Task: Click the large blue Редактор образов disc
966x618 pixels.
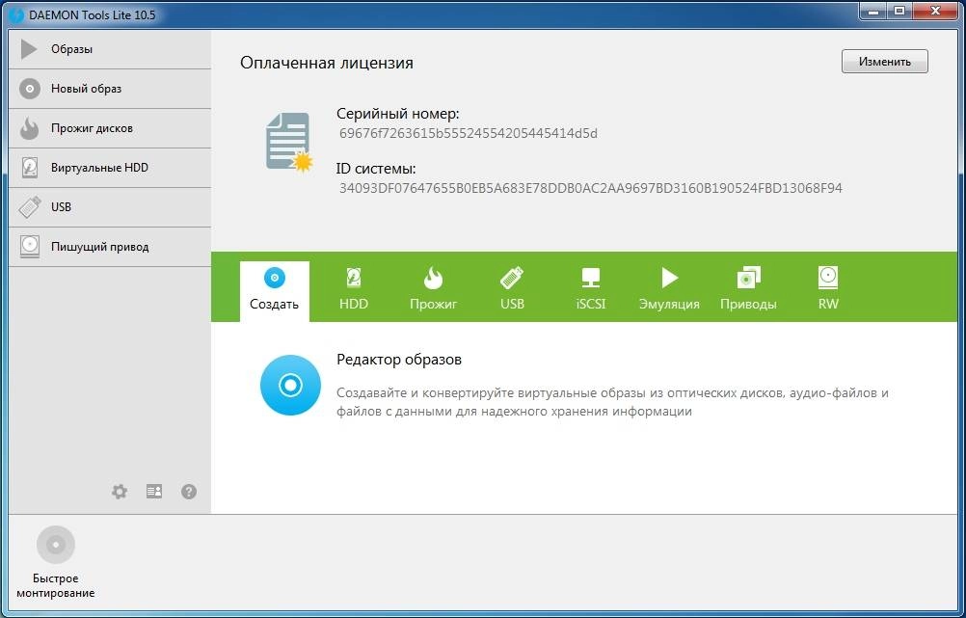Action: pos(290,385)
